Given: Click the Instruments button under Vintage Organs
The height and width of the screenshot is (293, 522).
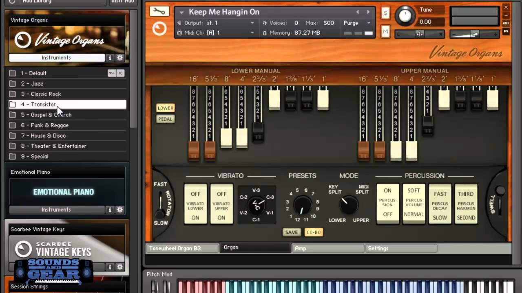Looking at the screenshot, I should [x=56, y=58].
